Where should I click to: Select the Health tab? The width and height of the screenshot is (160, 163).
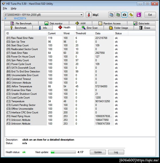pyautogui.click(x=65, y=27)
